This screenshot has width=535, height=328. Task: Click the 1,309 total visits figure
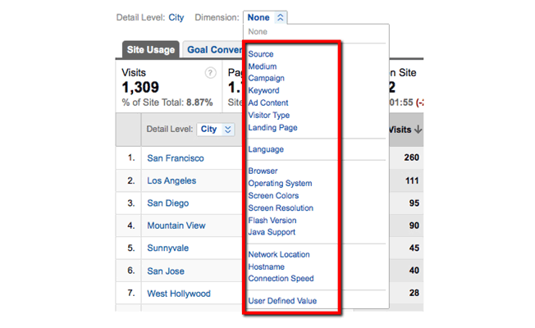140,88
